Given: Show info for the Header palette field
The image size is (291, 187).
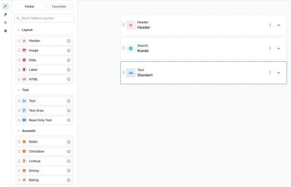Looking at the screenshot, I should tap(69, 41).
